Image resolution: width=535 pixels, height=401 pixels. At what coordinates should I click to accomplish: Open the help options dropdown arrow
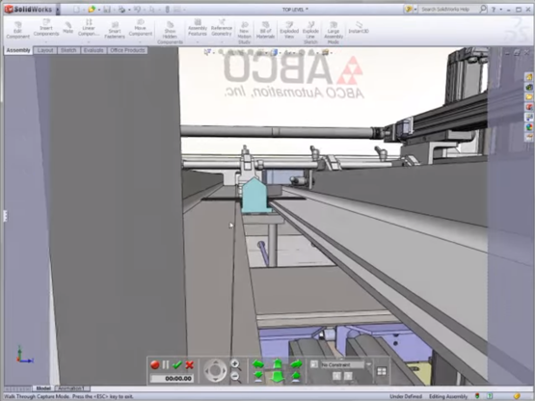(501, 10)
